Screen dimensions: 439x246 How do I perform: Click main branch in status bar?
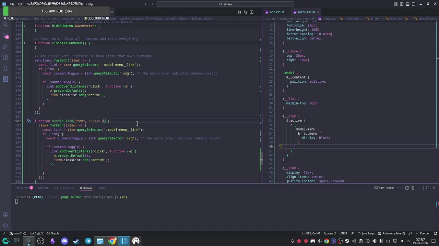click(15, 233)
